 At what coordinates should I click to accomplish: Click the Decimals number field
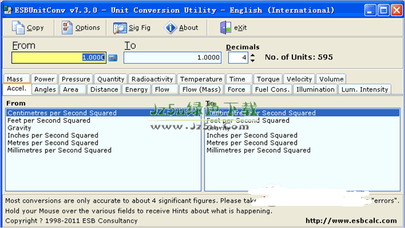pyautogui.click(x=238, y=57)
